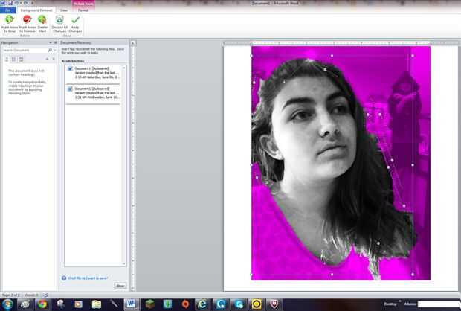Screen dimensions: 461x311
Task: Browse pages view in Navigation pane
Action: click(14, 60)
